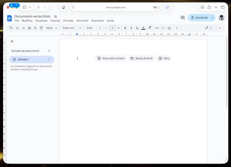Decrease font size with minus button

point(106,28)
